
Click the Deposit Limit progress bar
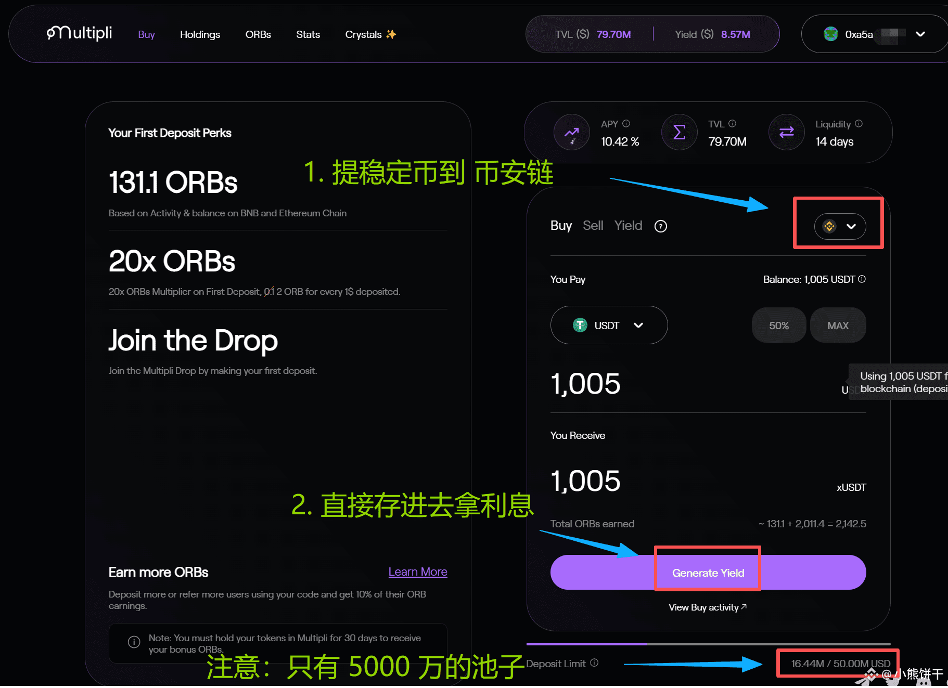[708, 644]
